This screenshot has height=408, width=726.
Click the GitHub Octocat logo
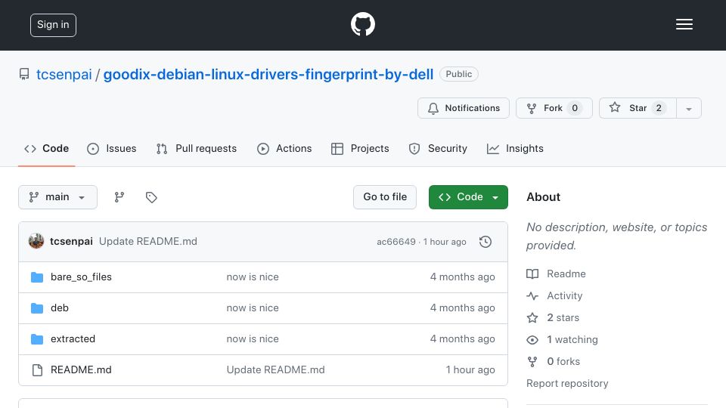click(x=362, y=24)
